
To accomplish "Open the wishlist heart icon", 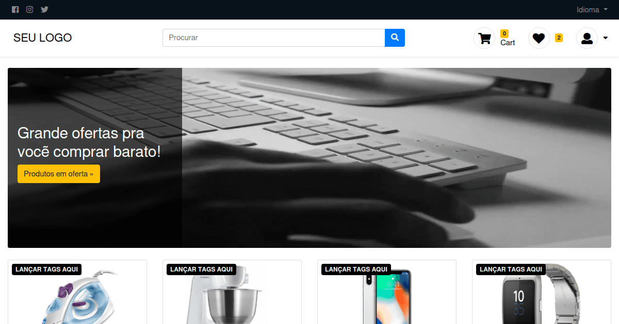I will click(539, 38).
